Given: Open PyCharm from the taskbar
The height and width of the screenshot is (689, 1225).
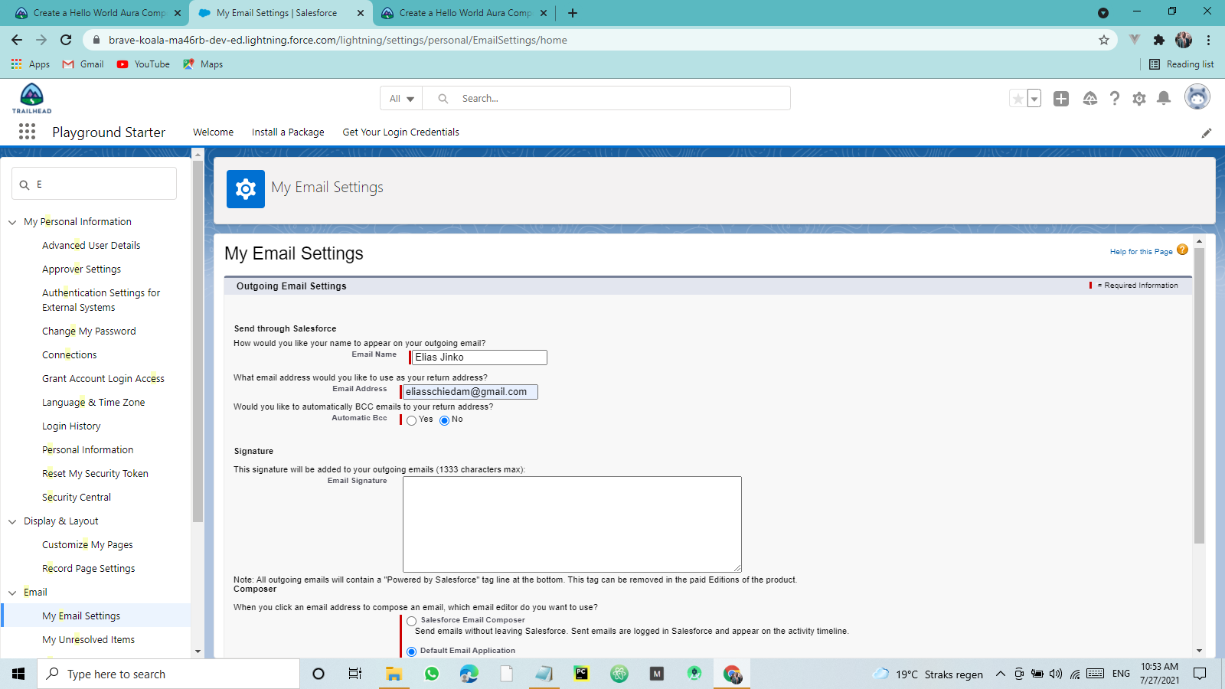Looking at the screenshot, I should click(582, 674).
